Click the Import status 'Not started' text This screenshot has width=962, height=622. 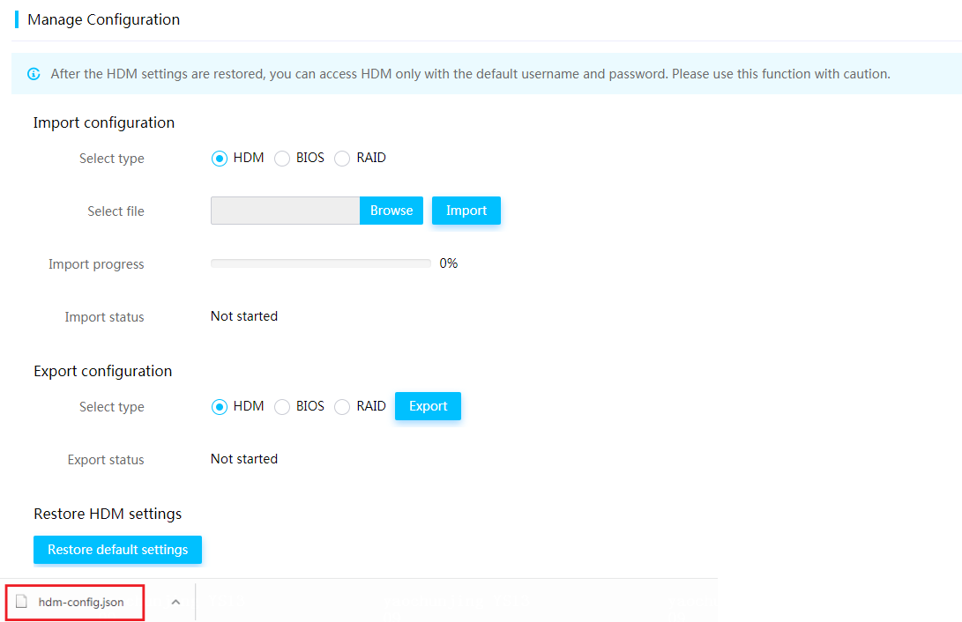coord(244,316)
